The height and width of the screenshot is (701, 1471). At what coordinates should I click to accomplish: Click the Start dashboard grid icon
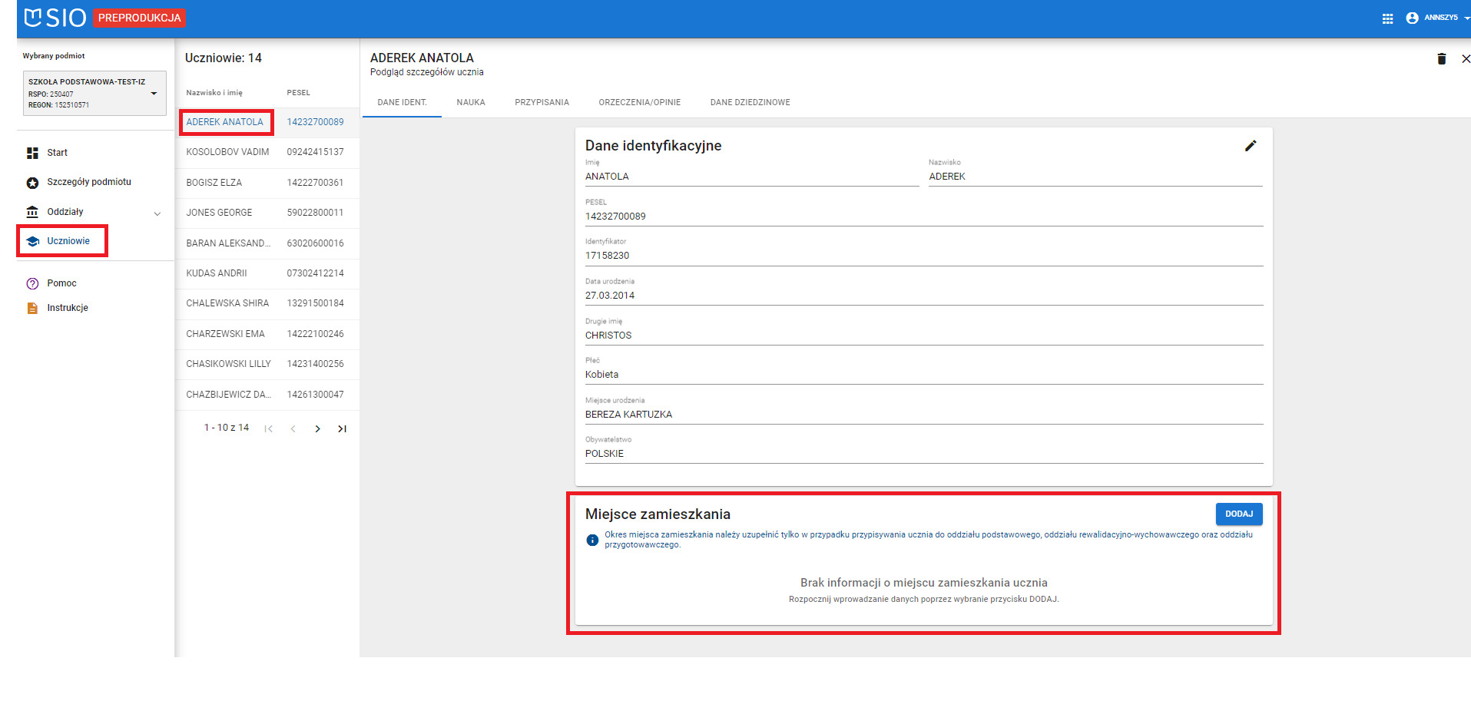click(32, 153)
